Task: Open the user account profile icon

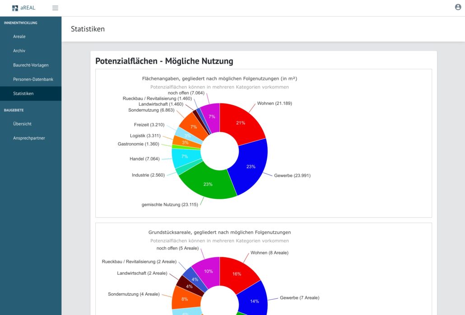Action: coord(458,7)
